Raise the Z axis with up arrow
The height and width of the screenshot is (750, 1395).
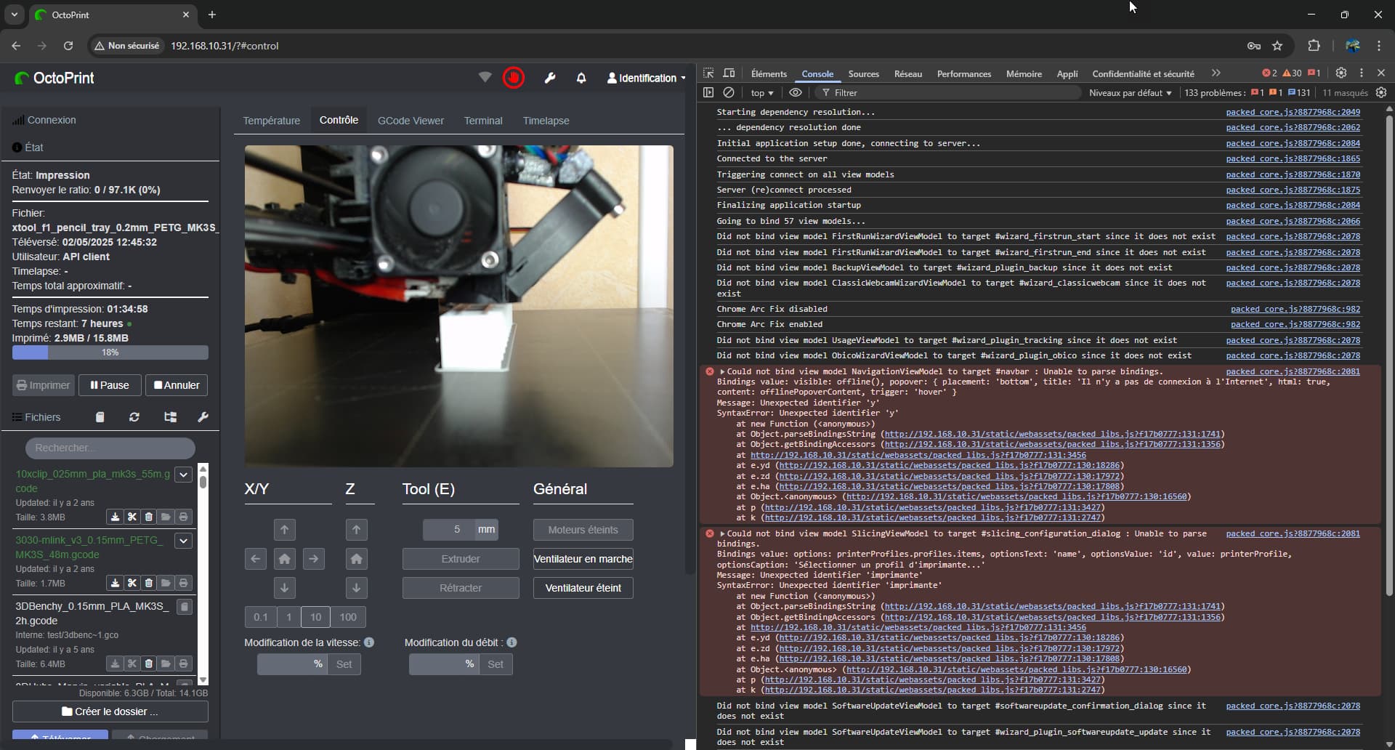point(357,530)
